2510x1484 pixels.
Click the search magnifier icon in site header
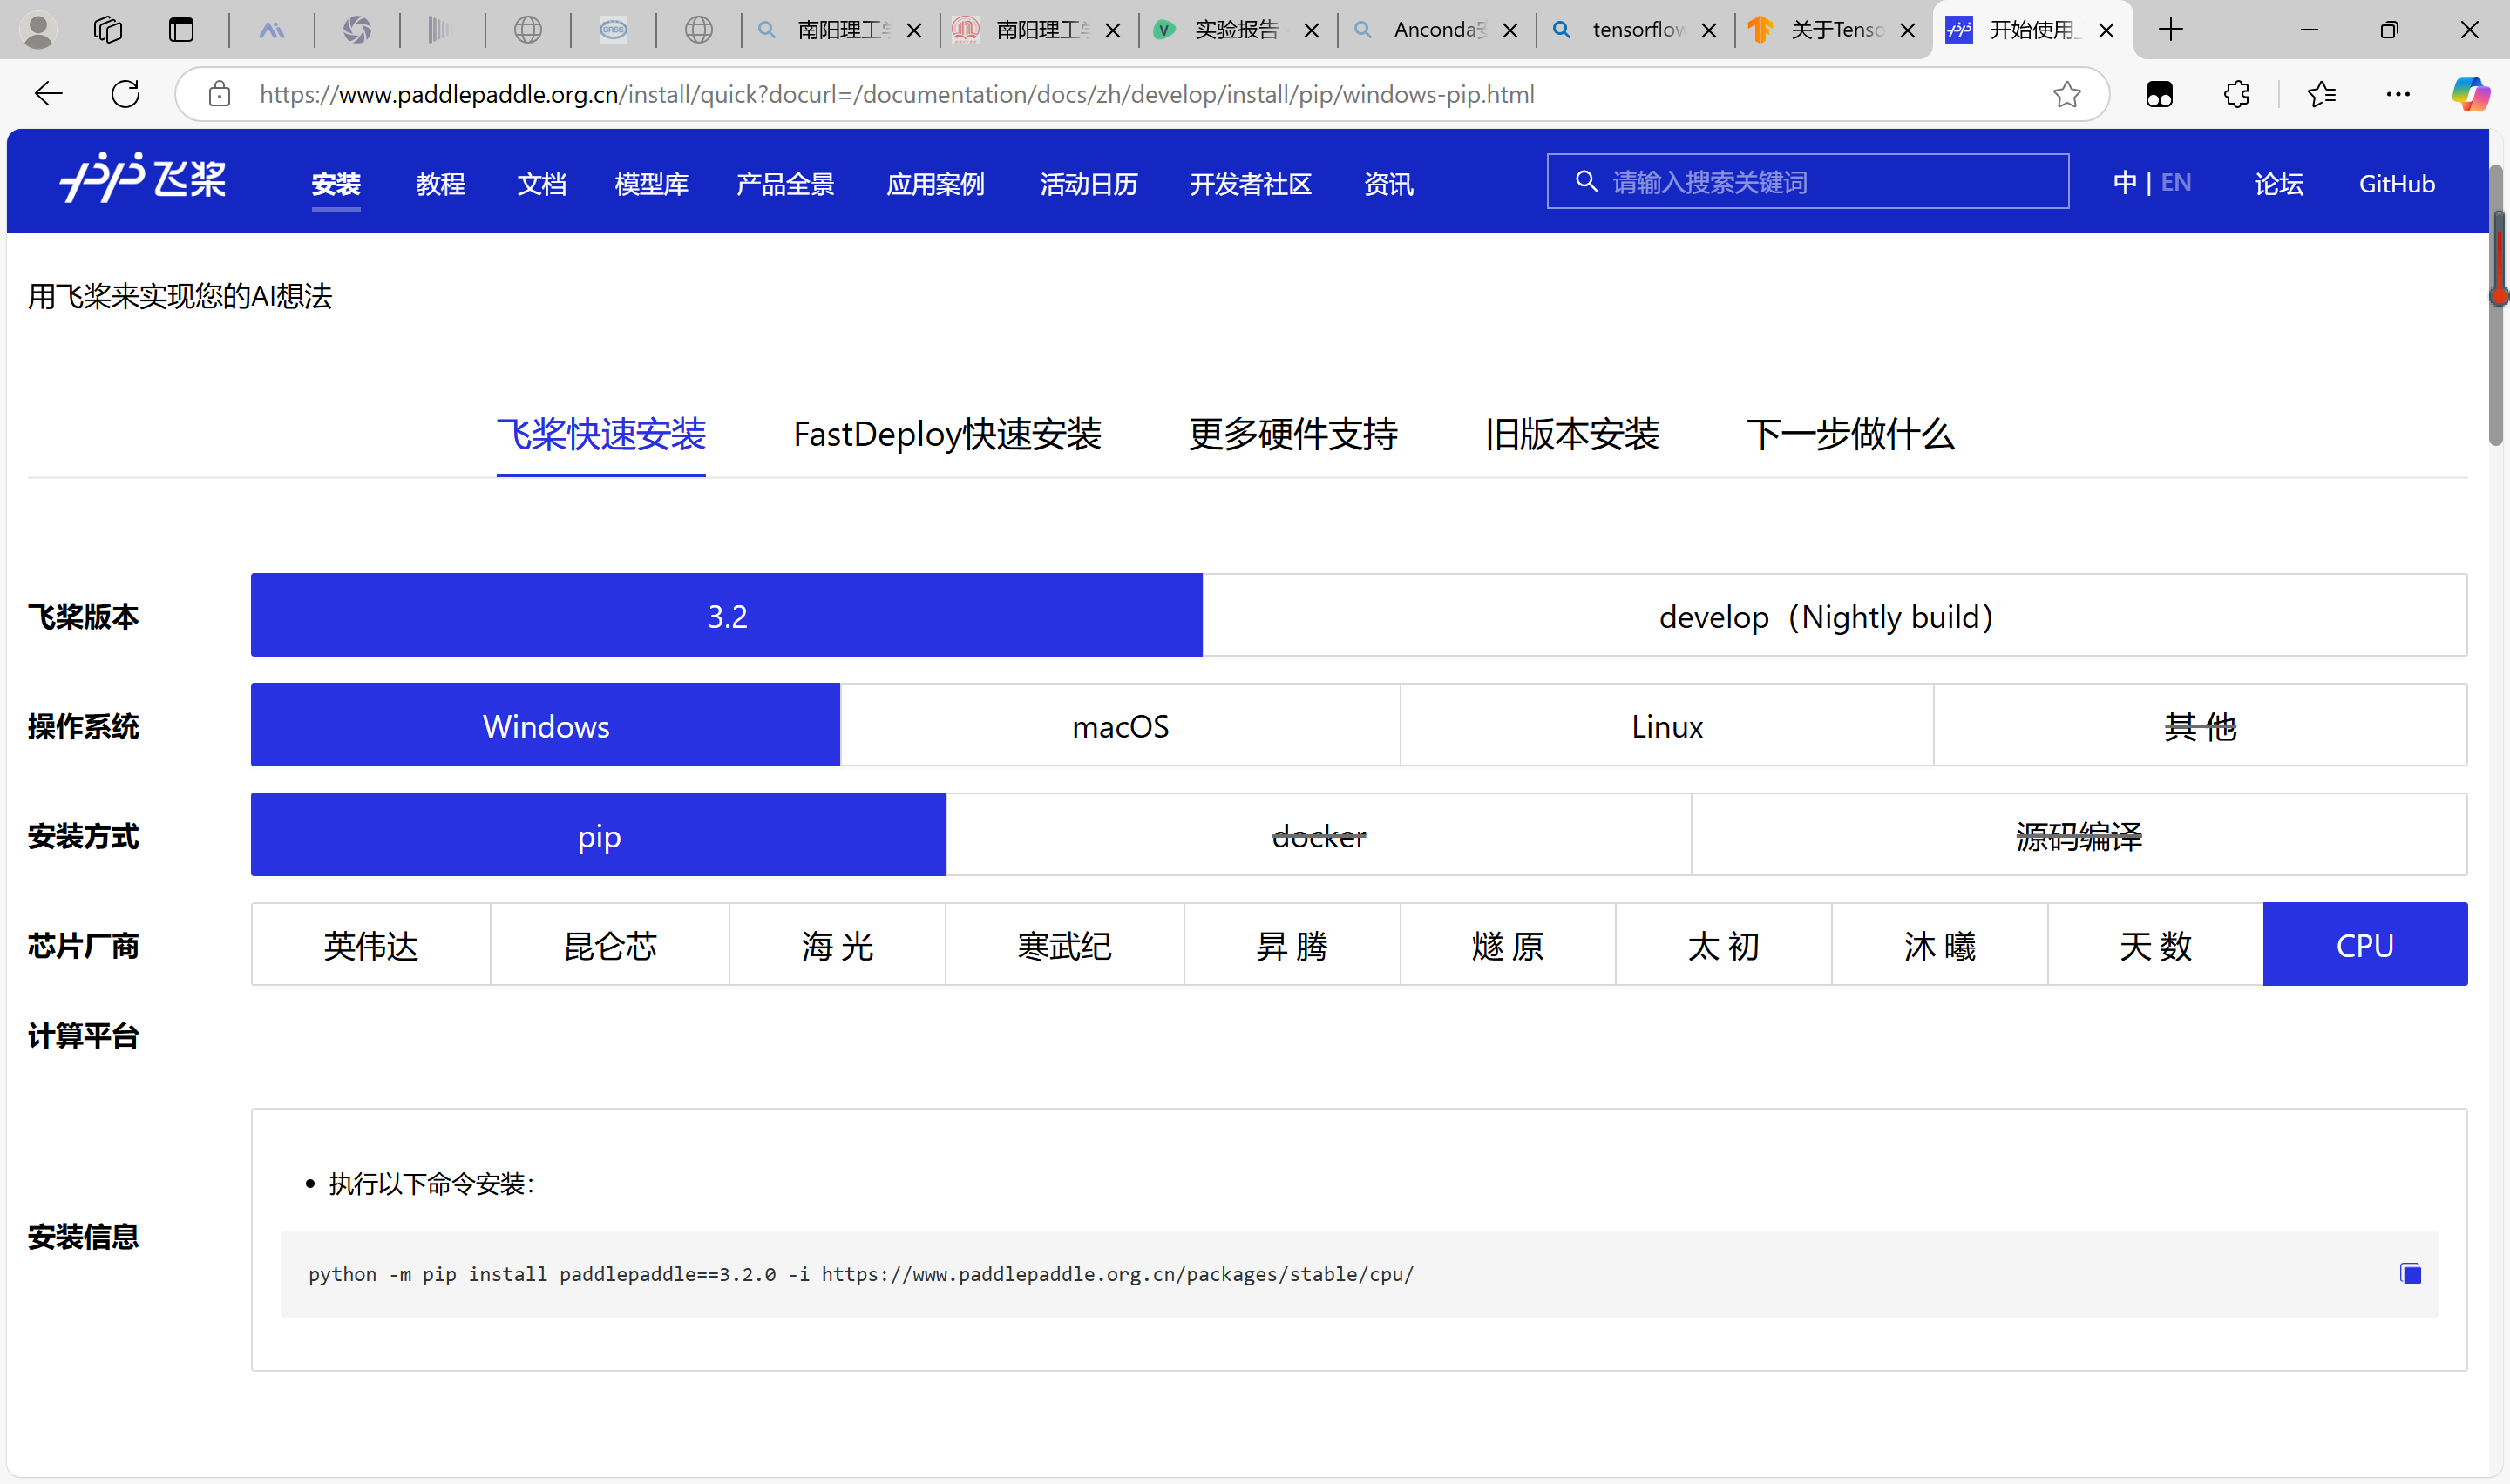[1585, 181]
